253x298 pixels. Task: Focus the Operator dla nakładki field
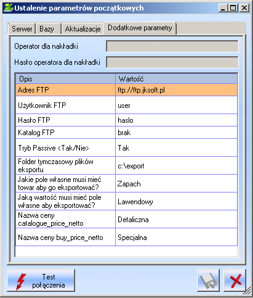(x=172, y=46)
